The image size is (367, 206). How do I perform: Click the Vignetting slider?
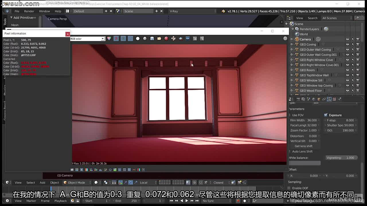click(342, 158)
